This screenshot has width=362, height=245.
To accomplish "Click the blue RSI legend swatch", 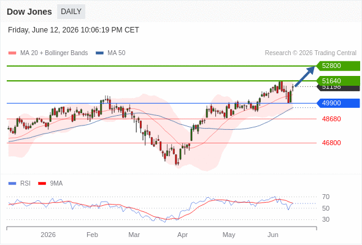I will 12,184.
